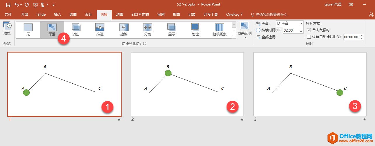This screenshot has width=375, height=146.
Task: Select the 淡出 (Fade) transition
Action: [x=76, y=30]
